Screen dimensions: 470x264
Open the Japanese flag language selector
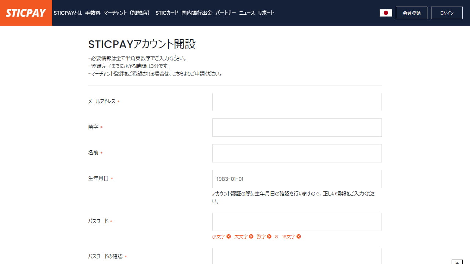pos(386,13)
